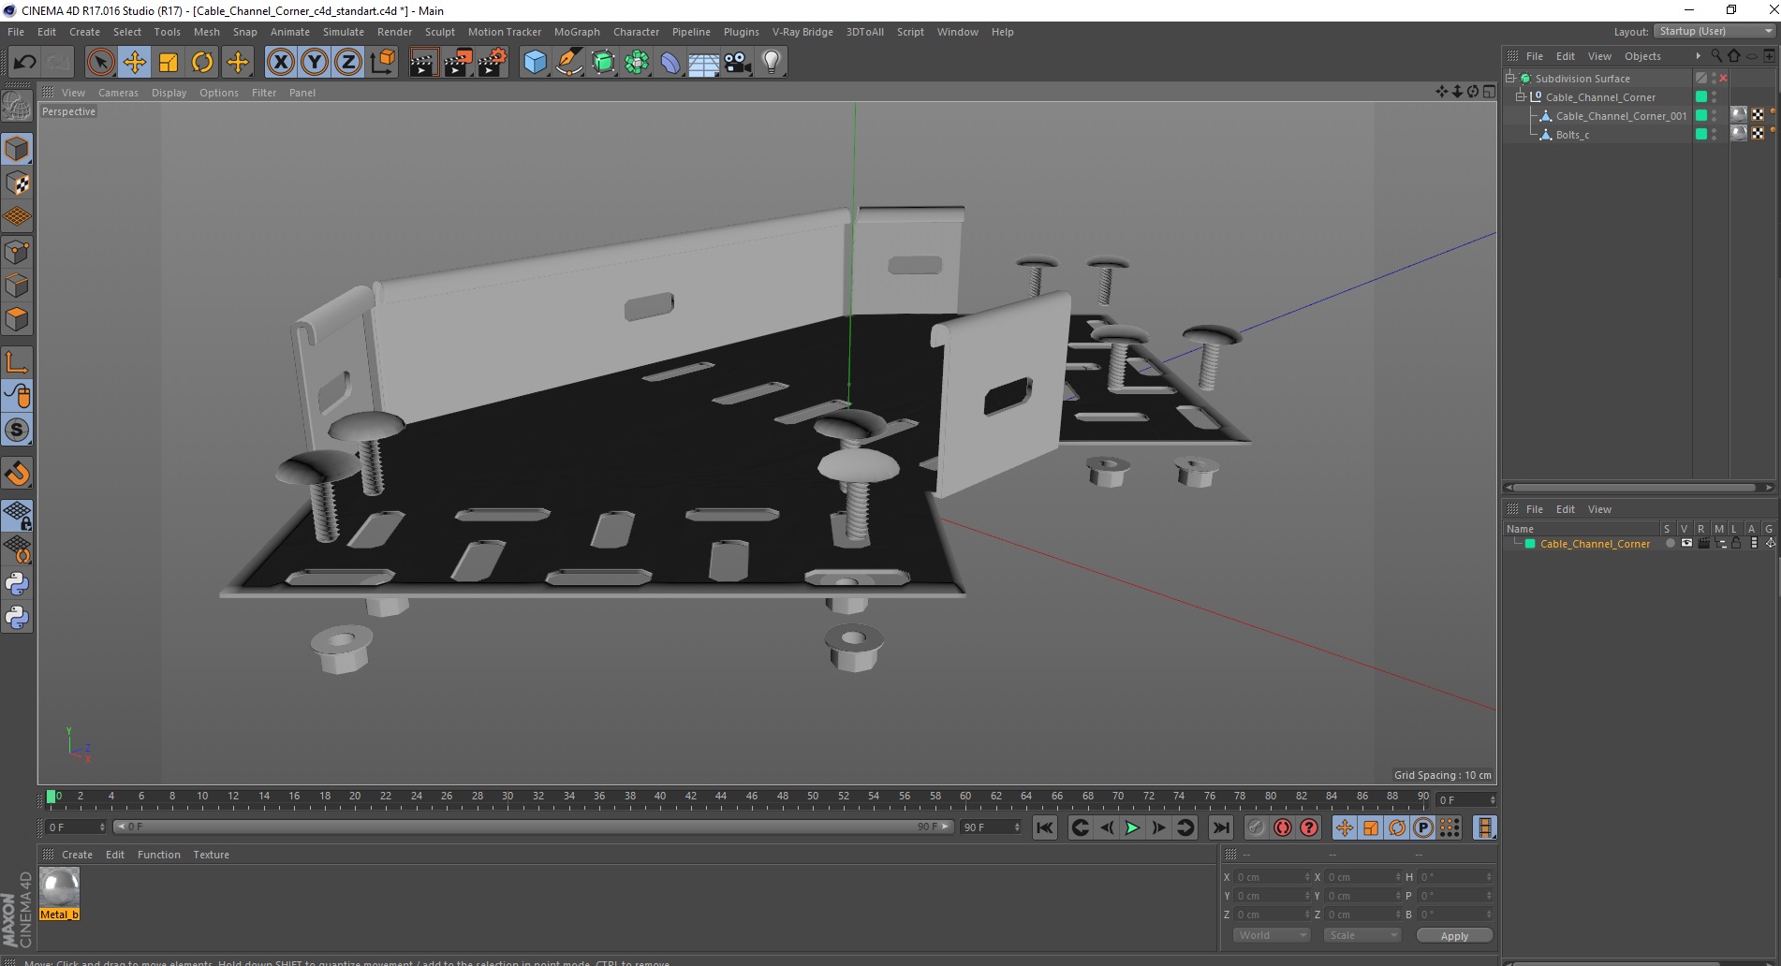Viewport: 1781px width, 966px height.
Task: Switch to Polygons mode
Action: (17, 319)
